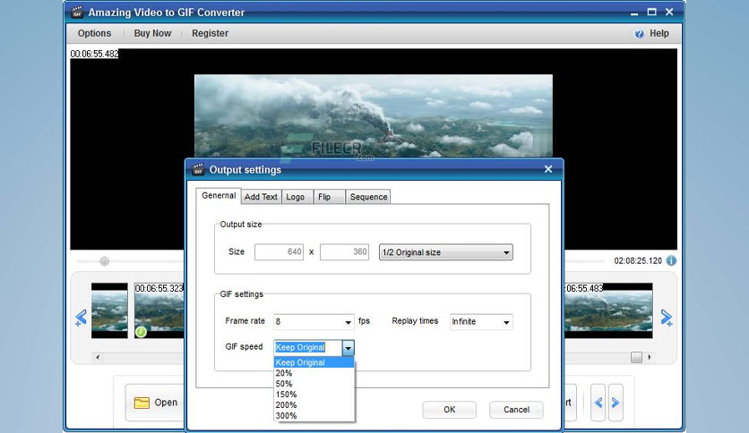Click the green marker on the 00:06:55.323 thumbnail

pyautogui.click(x=141, y=331)
